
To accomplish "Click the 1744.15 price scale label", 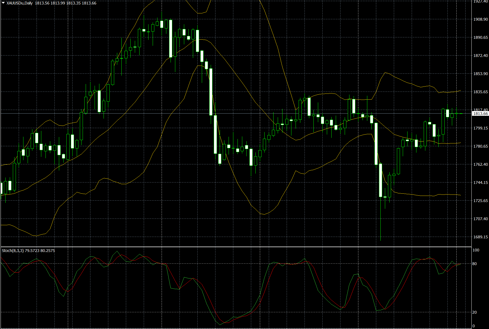I will coord(481,182).
